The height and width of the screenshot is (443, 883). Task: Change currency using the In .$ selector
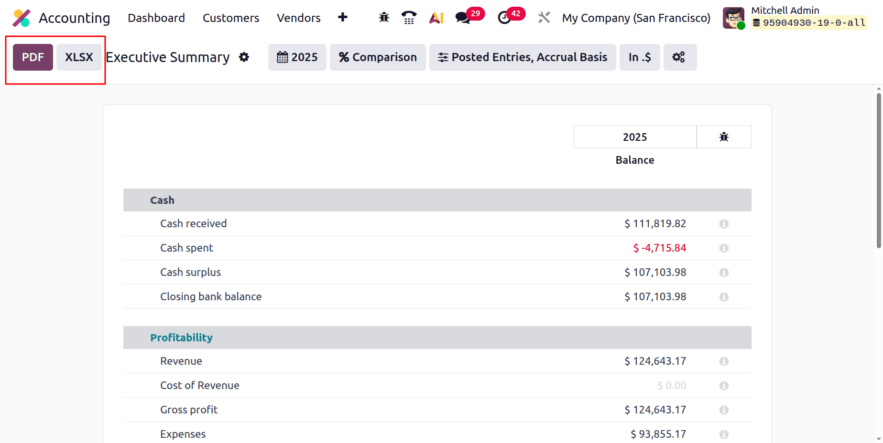click(x=639, y=57)
